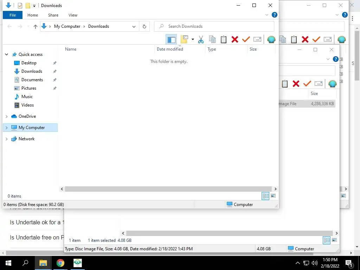Select Desktop in Quick access
The image size is (360, 270).
click(29, 63)
